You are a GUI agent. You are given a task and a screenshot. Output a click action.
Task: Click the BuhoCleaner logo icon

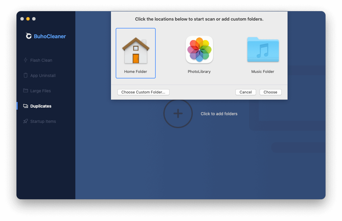coord(29,36)
